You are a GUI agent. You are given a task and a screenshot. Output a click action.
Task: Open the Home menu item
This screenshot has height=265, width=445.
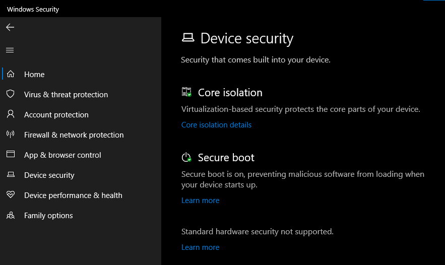(34, 74)
